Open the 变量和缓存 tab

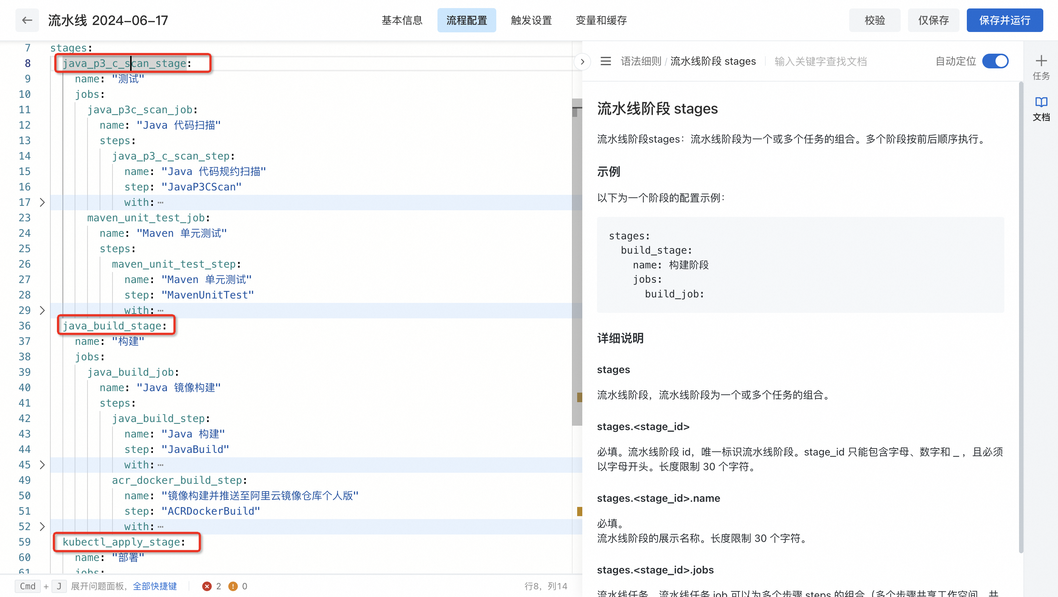tap(601, 20)
